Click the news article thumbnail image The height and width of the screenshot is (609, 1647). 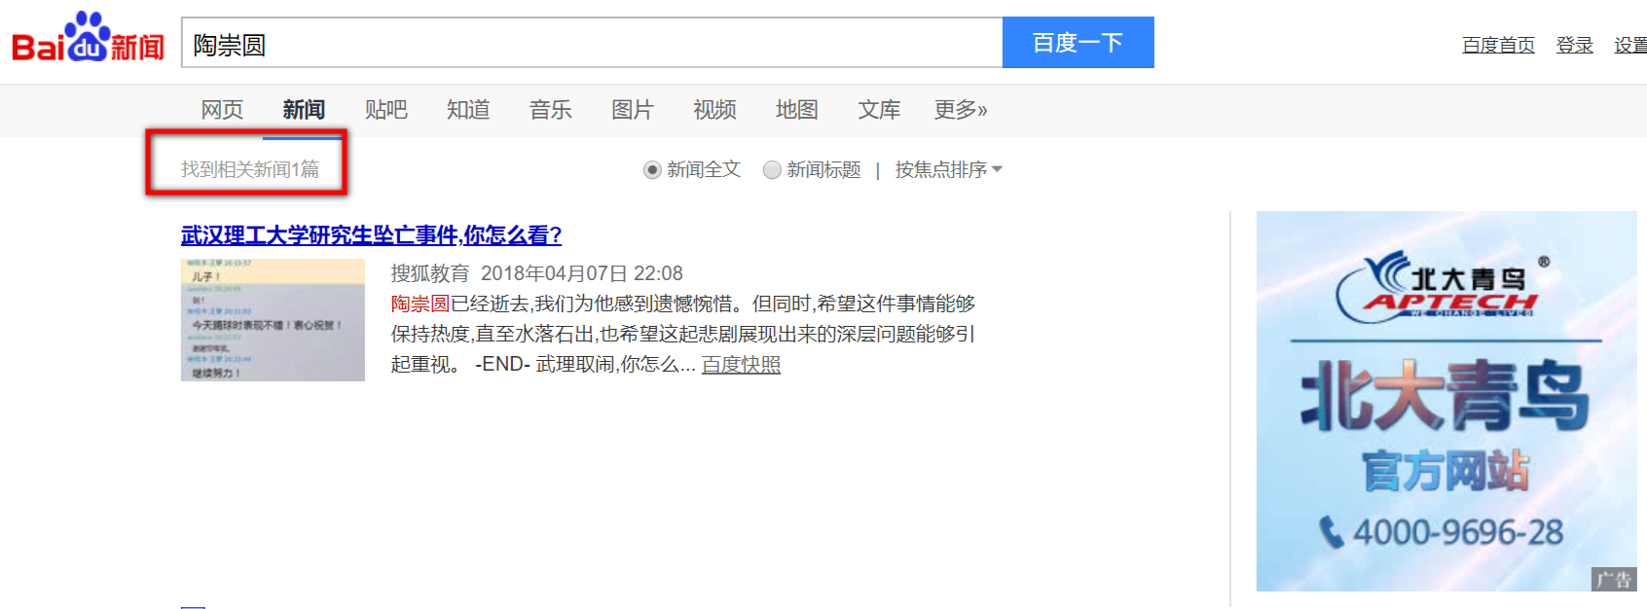click(x=273, y=320)
